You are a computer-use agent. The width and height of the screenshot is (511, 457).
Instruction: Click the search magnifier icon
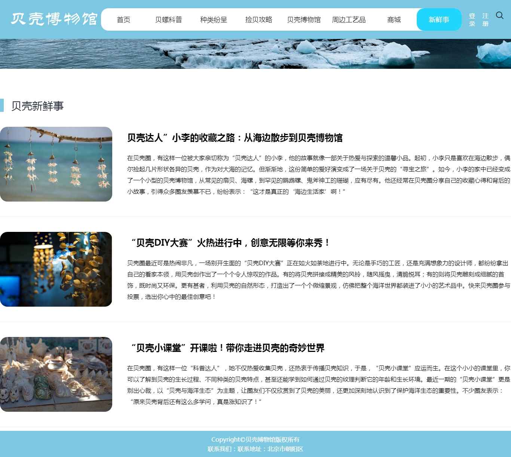499,15
